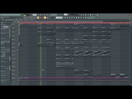Open the Pattern selector dropdown

tap(59, 18)
